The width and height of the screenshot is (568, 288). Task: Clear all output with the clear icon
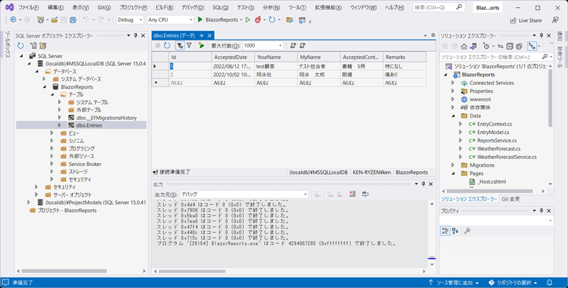(352, 194)
